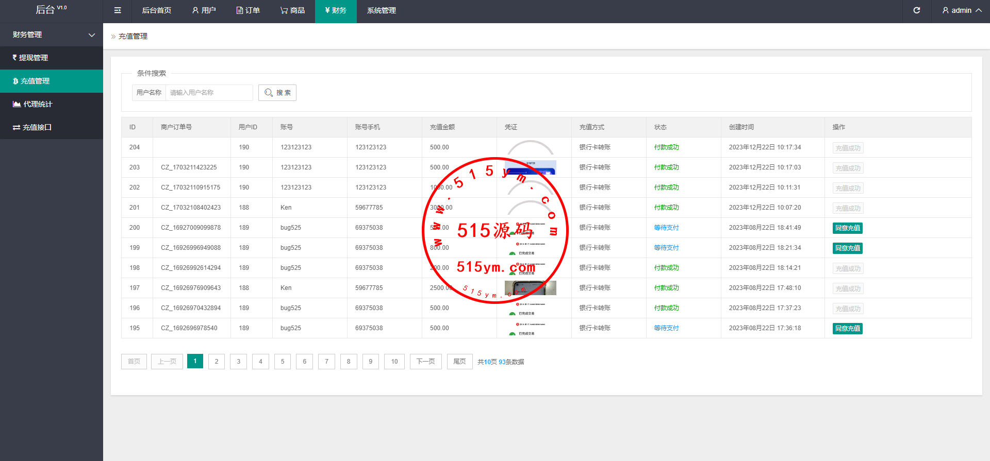Screen dimensions: 990x461
Task: Click 同意充值 for order ID 195
Action: coord(847,329)
